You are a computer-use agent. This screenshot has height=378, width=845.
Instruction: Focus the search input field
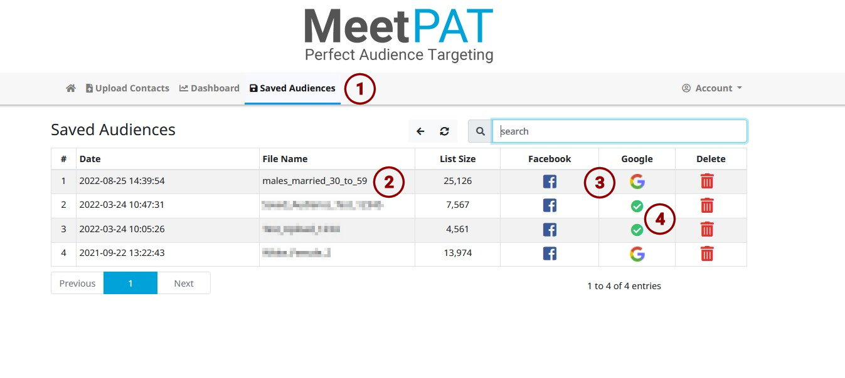click(619, 131)
